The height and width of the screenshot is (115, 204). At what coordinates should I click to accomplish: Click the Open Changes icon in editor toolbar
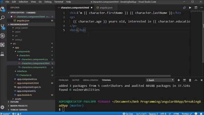tap(184, 8)
